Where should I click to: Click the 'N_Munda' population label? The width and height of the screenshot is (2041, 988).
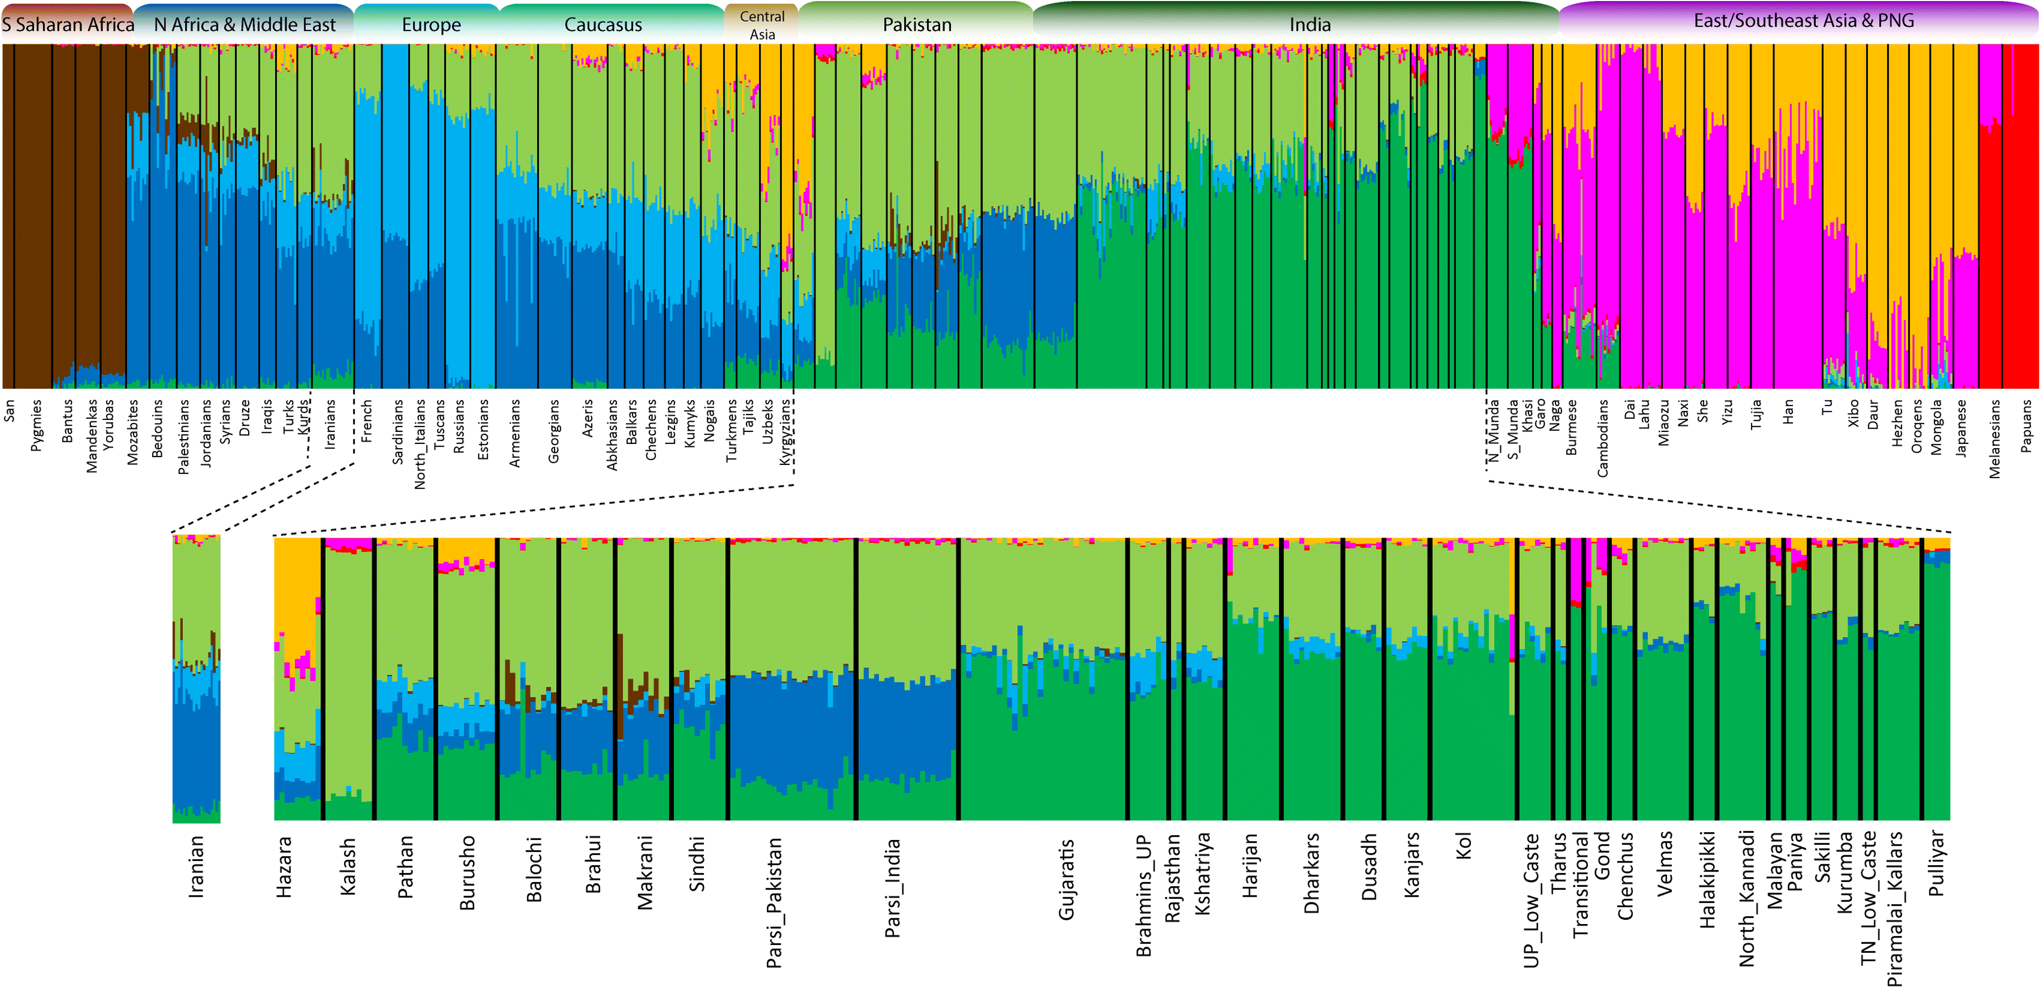pyautogui.click(x=1493, y=430)
